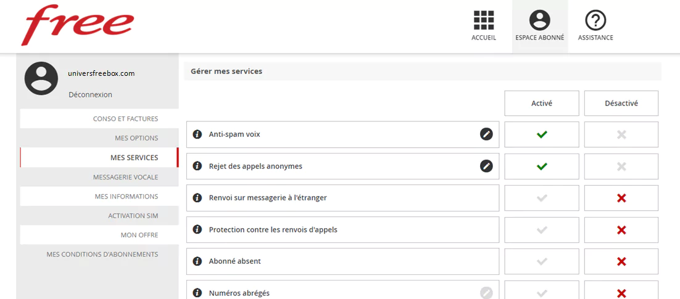This screenshot has width=680, height=299.
Task: Activate Renvoi sur messagerie à l'étranger
Action: click(x=541, y=198)
